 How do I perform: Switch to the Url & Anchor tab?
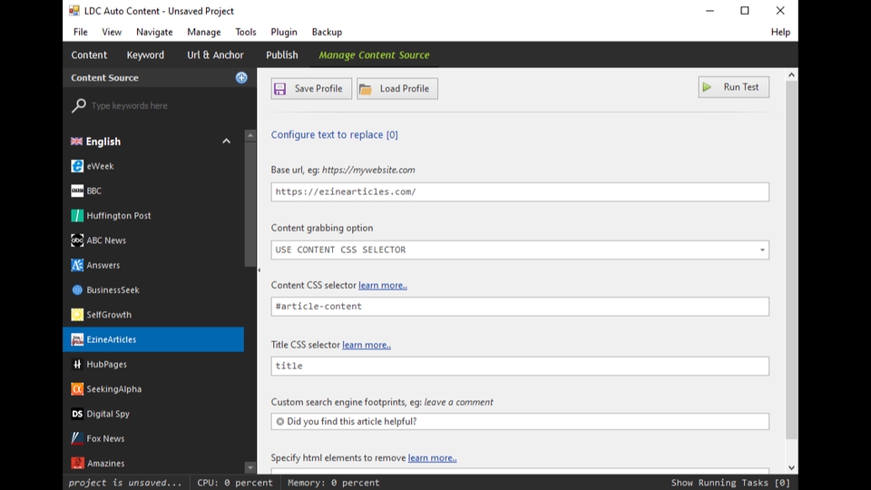pos(216,55)
